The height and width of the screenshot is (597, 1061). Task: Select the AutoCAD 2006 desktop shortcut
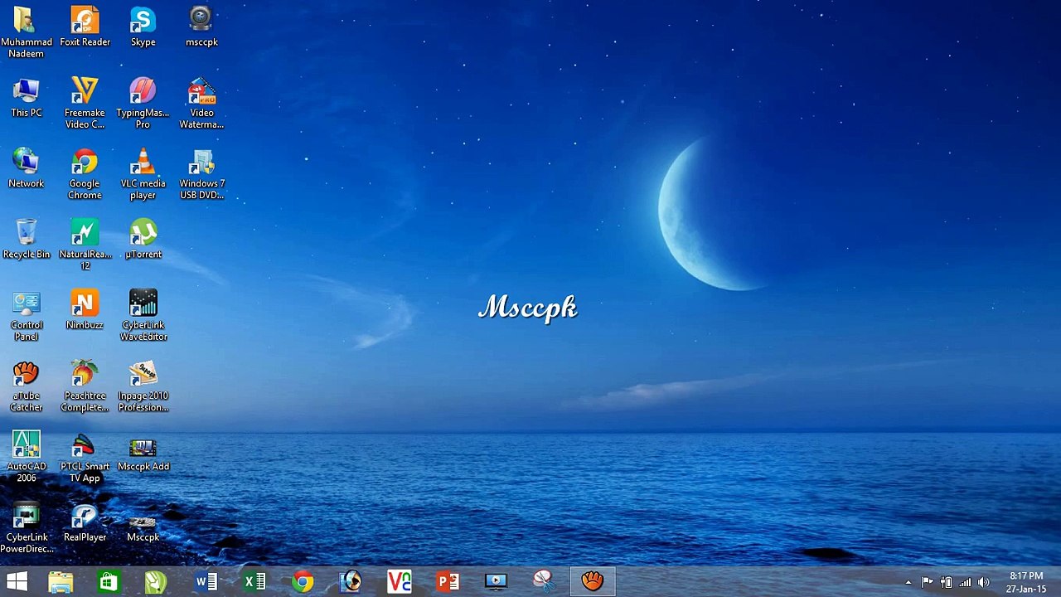[x=27, y=457]
